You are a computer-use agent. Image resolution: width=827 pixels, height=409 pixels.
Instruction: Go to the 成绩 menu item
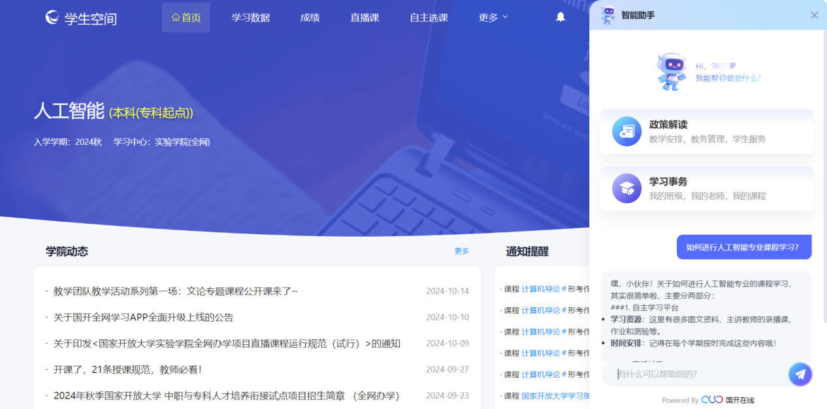(x=310, y=18)
